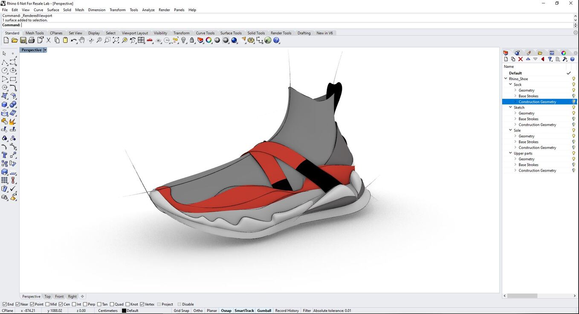
Task: Switch to the Curve Tools toolbar tab
Action: (x=205, y=33)
